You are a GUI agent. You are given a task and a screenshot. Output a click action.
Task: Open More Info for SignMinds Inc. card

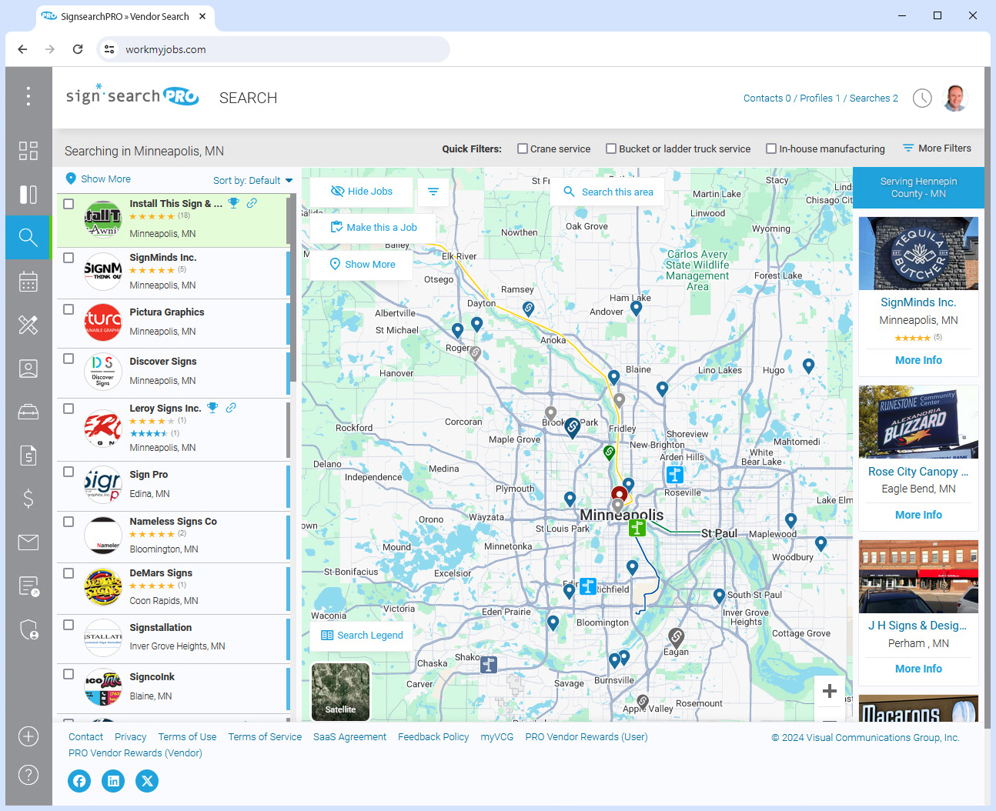(918, 360)
